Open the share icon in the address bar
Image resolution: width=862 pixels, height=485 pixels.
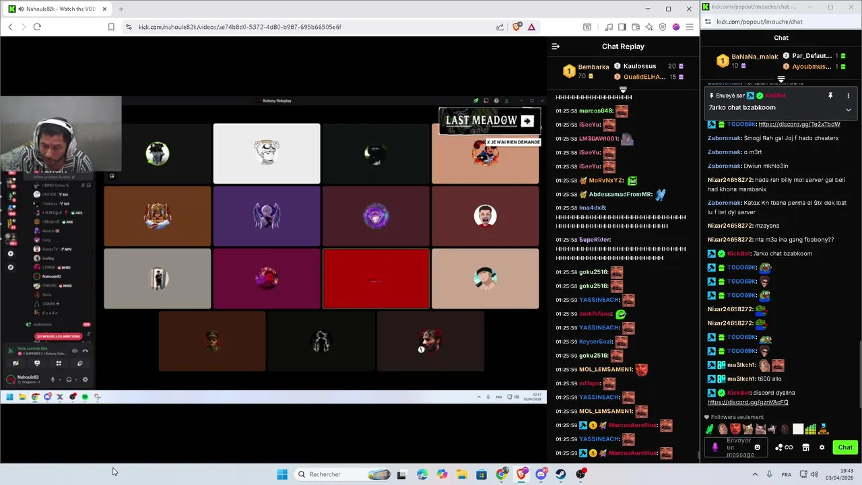(500, 27)
